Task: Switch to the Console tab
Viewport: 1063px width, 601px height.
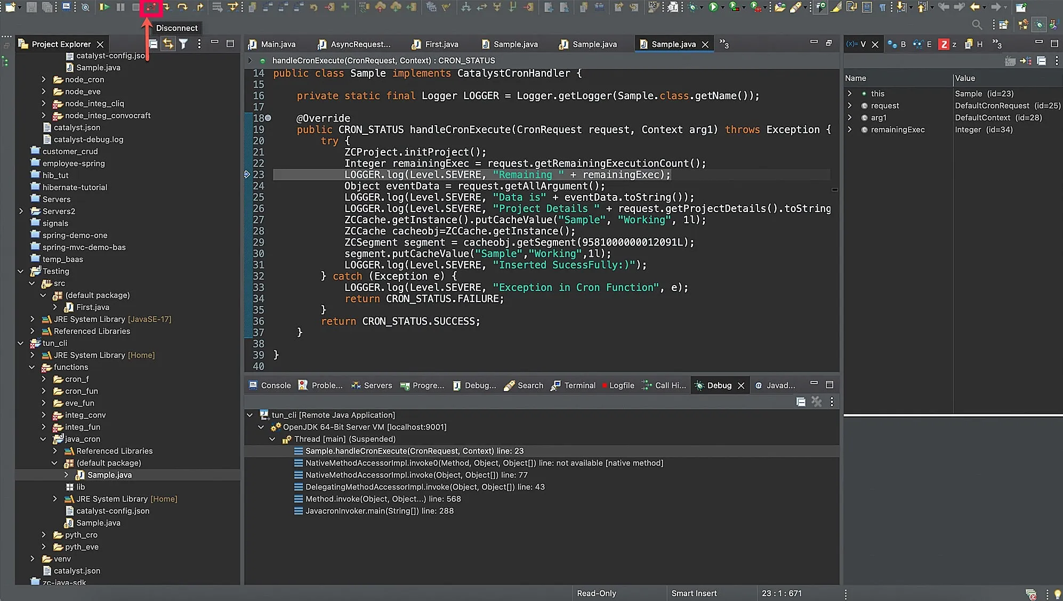Action: pyautogui.click(x=270, y=385)
